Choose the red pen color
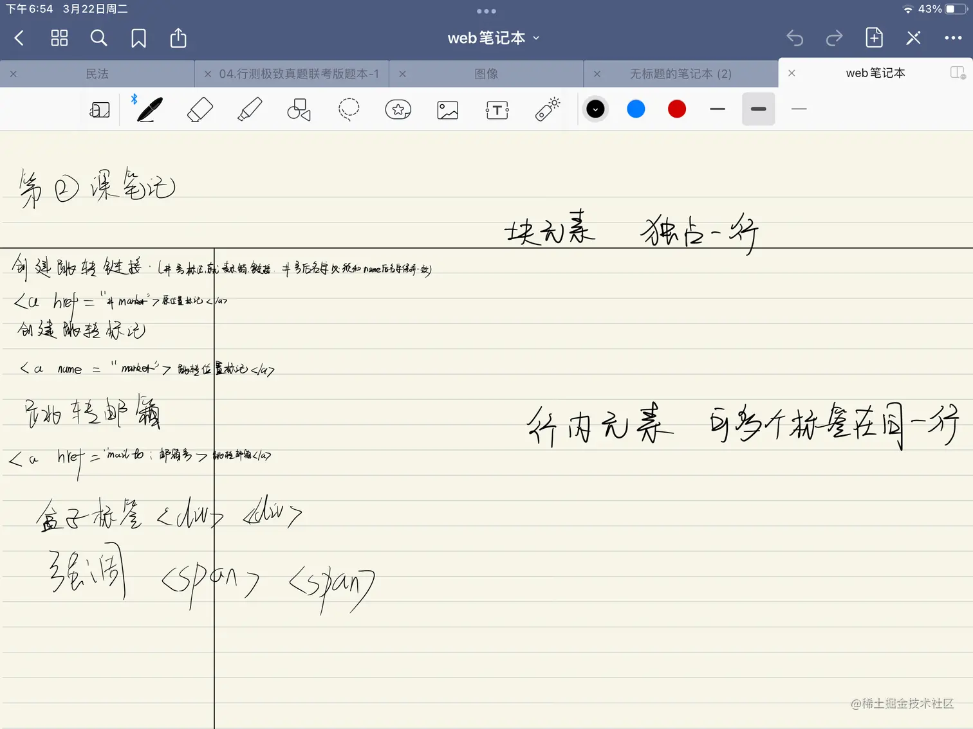Image resolution: width=973 pixels, height=729 pixels. (x=677, y=109)
